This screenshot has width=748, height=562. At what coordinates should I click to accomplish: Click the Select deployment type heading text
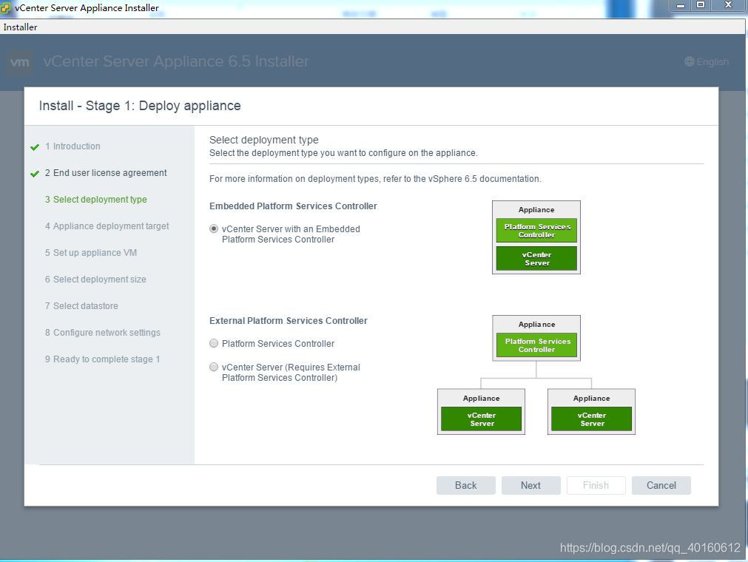pyautogui.click(x=264, y=140)
